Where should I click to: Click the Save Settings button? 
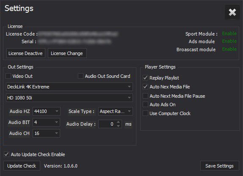(219, 166)
